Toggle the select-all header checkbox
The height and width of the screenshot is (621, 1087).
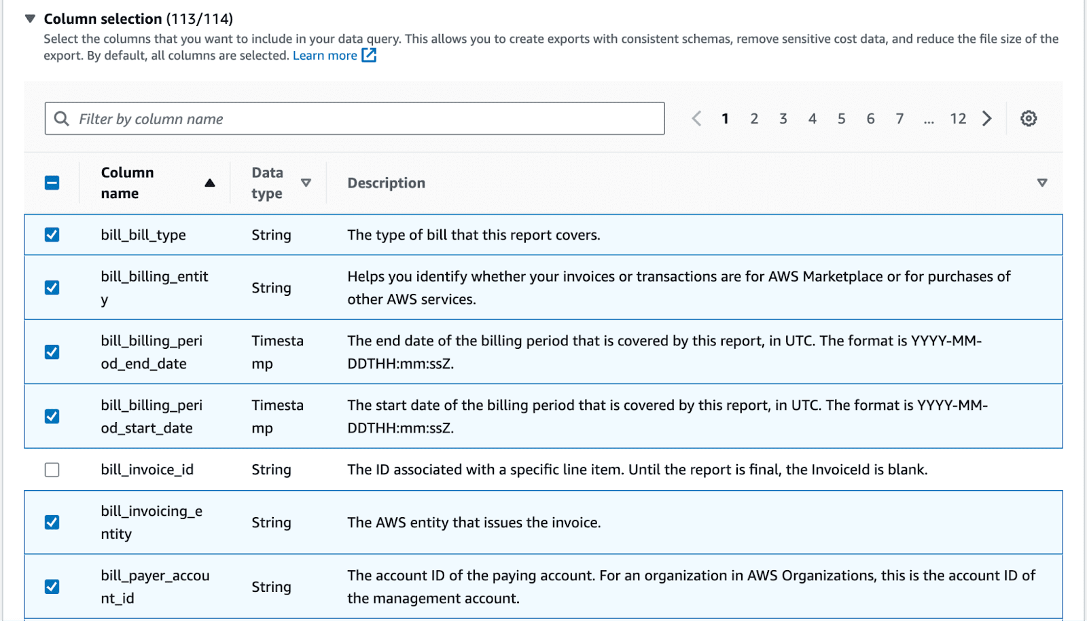(52, 183)
